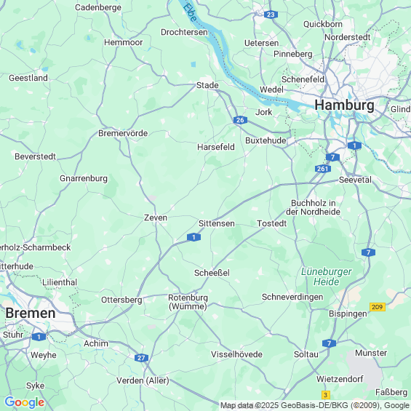Image resolution: width=411 pixels, height=411 pixels.
Task: Click the A1 highway shield near Stuhr
Action: tap(39, 337)
